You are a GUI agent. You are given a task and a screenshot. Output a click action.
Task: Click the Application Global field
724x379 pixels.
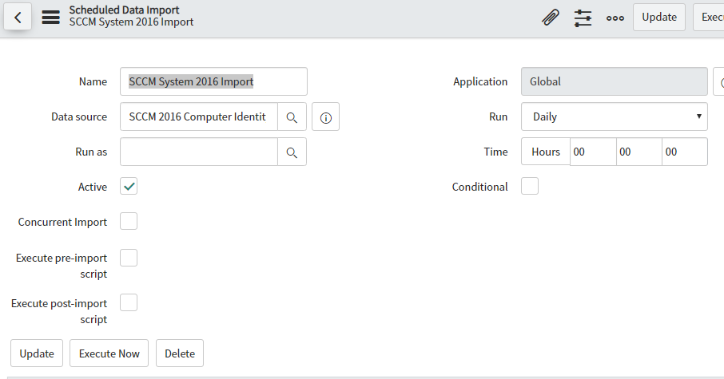tap(614, 81)
